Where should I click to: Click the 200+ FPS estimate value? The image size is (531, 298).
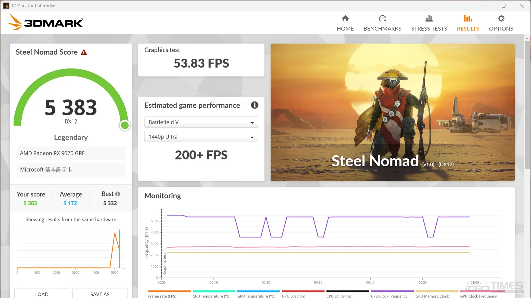pos(201,155)
